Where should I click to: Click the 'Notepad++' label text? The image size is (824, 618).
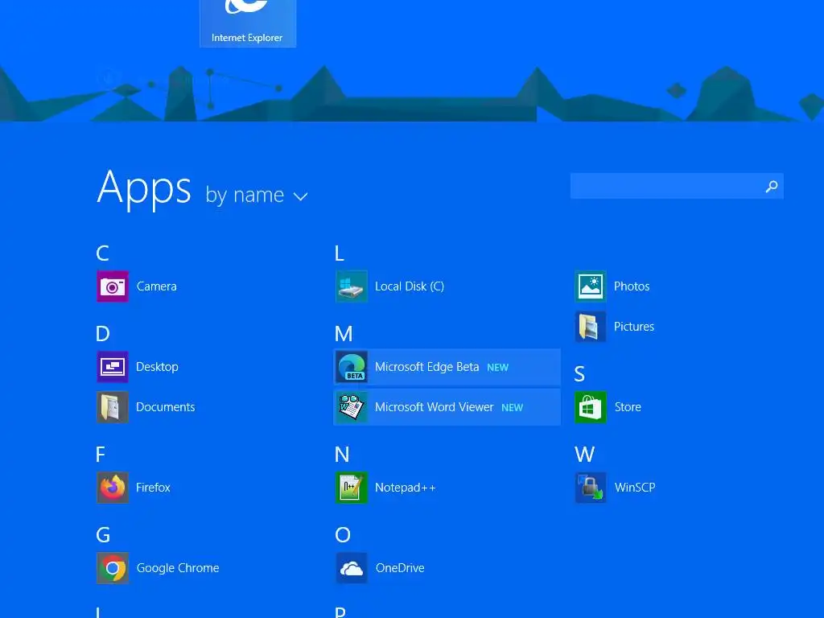point(406,488)
